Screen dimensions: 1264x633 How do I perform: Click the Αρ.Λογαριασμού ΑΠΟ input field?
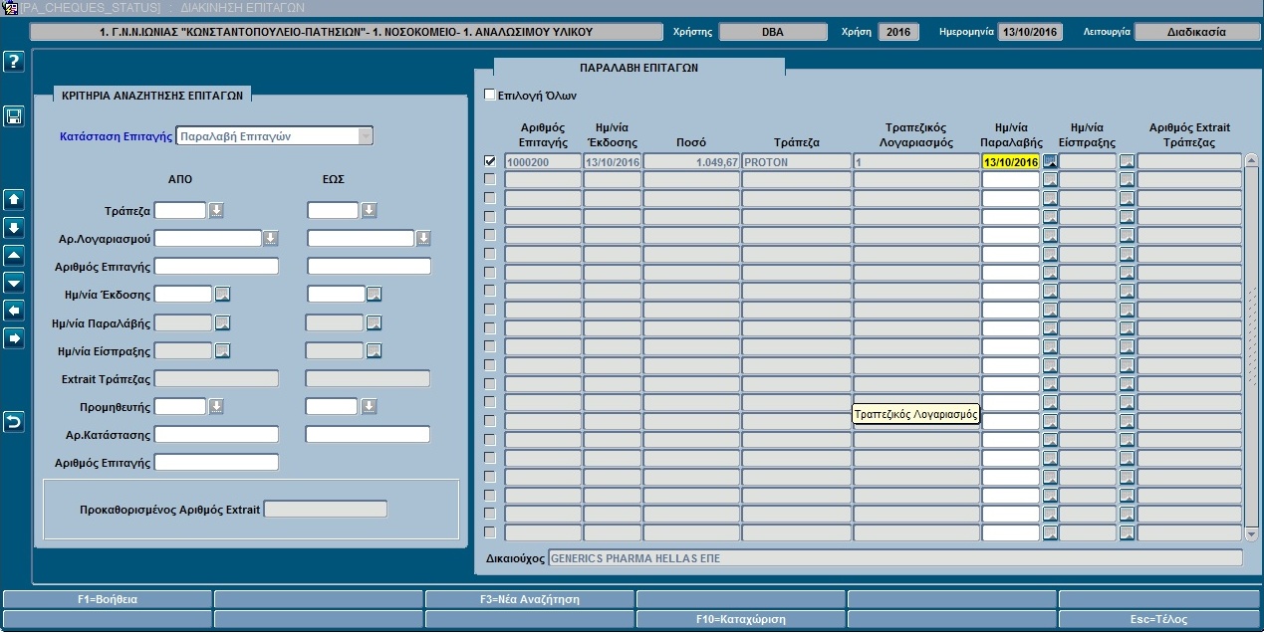pos(207,238)
